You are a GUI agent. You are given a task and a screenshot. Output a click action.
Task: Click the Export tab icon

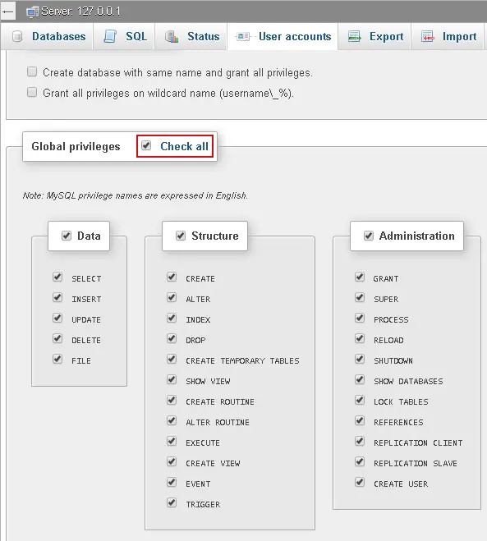pyautogui.click(x=355, y=37)
